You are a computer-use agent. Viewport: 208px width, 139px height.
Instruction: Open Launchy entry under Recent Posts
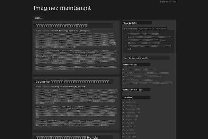[147, 73]
